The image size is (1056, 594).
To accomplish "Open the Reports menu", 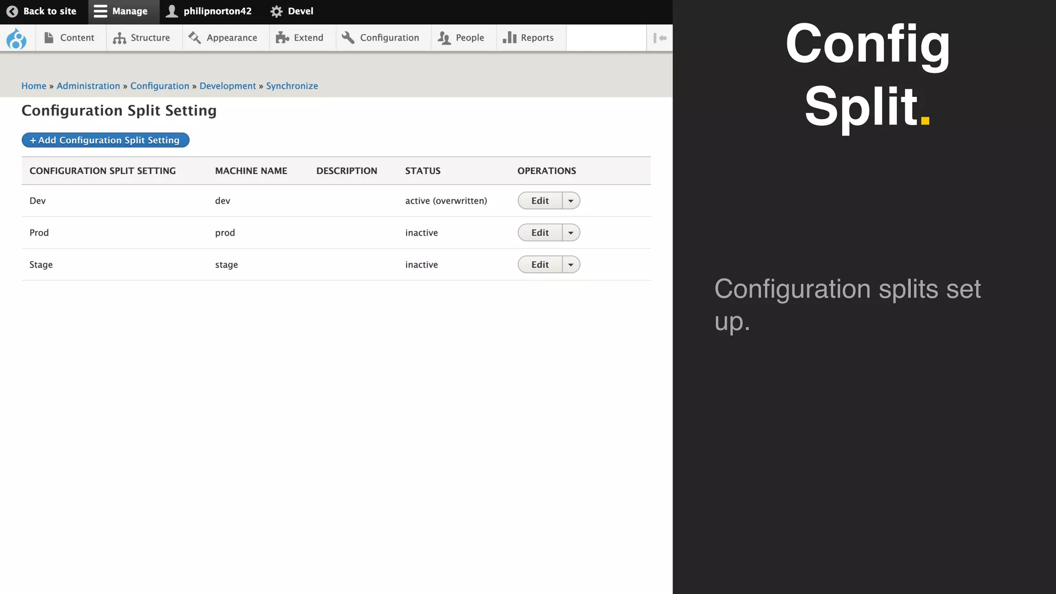I will click(531, 38).
